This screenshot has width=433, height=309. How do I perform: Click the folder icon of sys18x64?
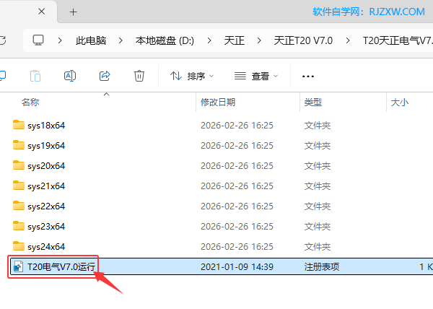[19, 125]
